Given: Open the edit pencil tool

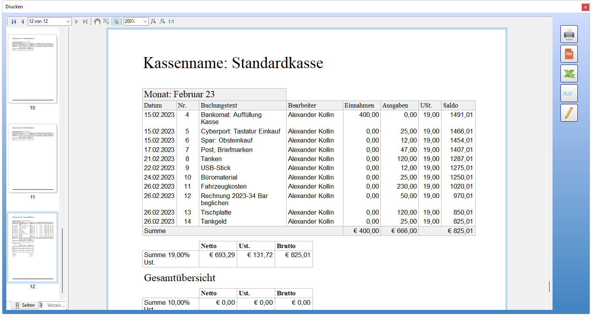Looking at the screenshot, I should tap(569, 113).
